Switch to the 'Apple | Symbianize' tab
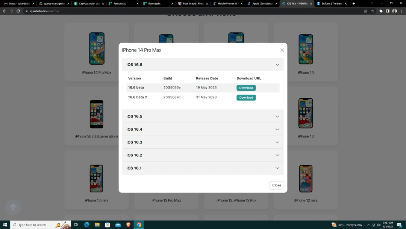406x229 pixels. click(262, 4)
